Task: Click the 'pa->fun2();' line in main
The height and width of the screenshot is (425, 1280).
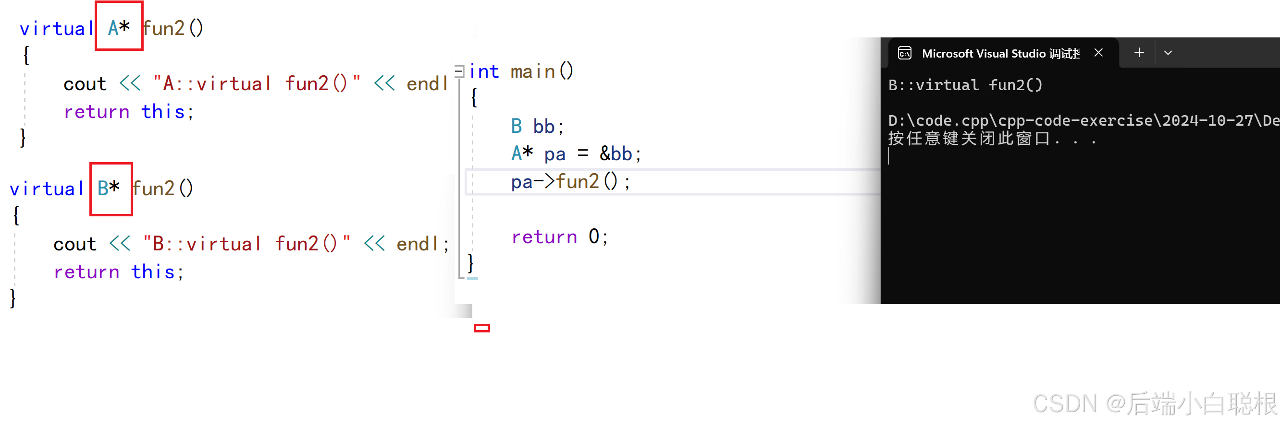Action: [x=571, y=181]
